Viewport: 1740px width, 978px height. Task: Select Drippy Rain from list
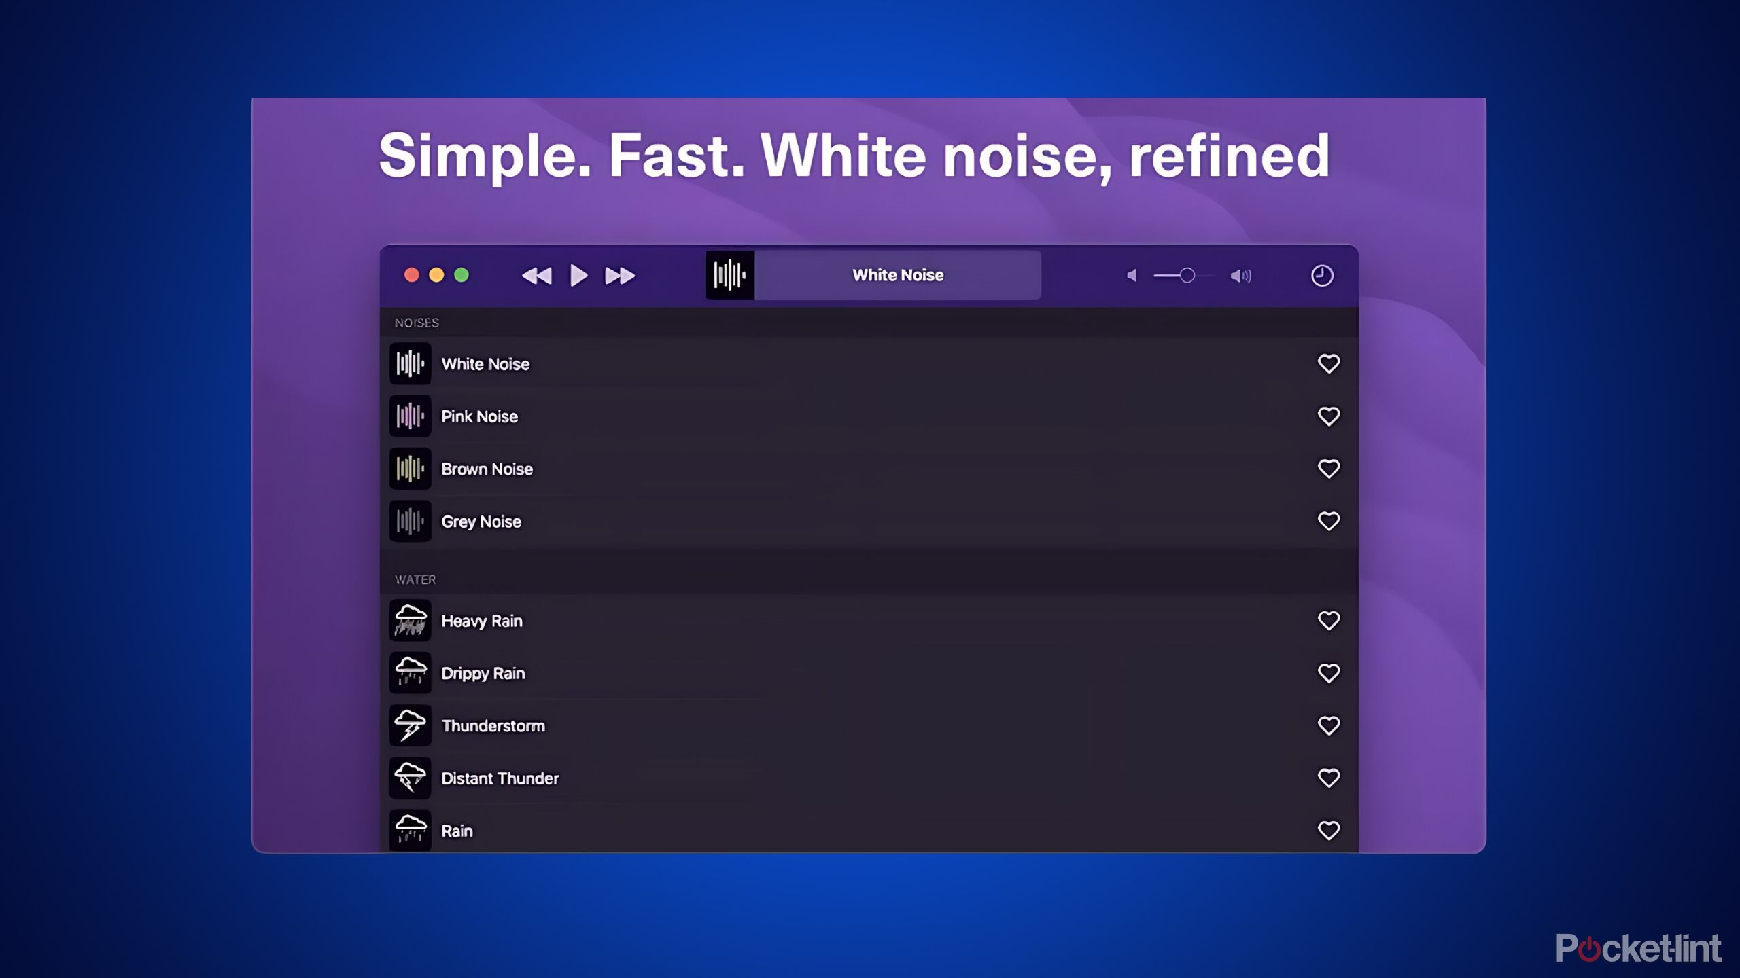click(x=483, y=672)
